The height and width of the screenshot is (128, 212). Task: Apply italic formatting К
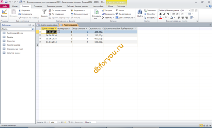[x=164, y=14]
